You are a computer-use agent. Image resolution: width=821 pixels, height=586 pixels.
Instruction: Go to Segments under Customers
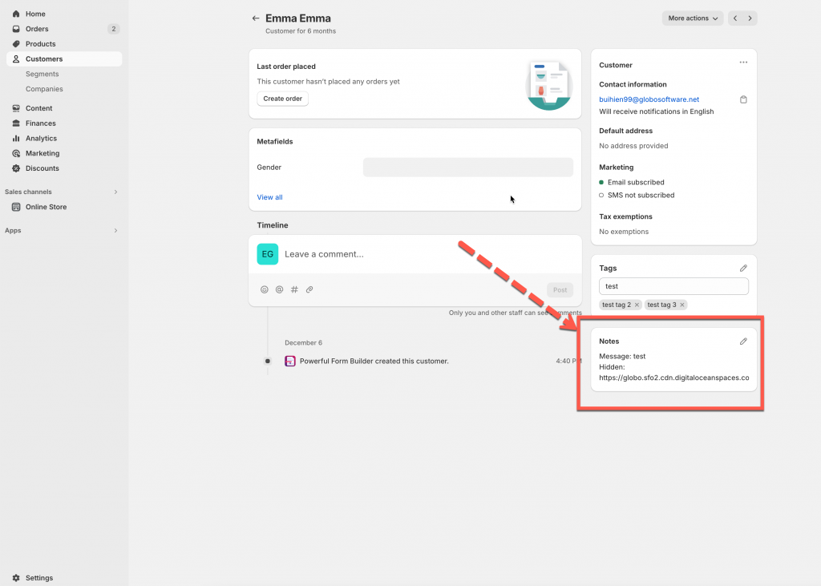pos(42,74)
